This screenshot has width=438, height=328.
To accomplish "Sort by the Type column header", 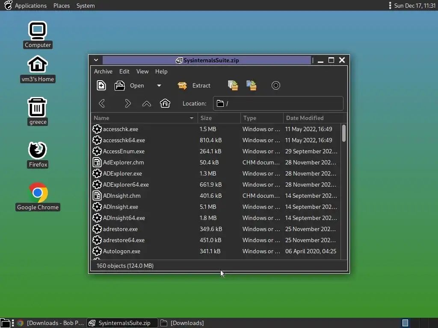I will [262, 118].
